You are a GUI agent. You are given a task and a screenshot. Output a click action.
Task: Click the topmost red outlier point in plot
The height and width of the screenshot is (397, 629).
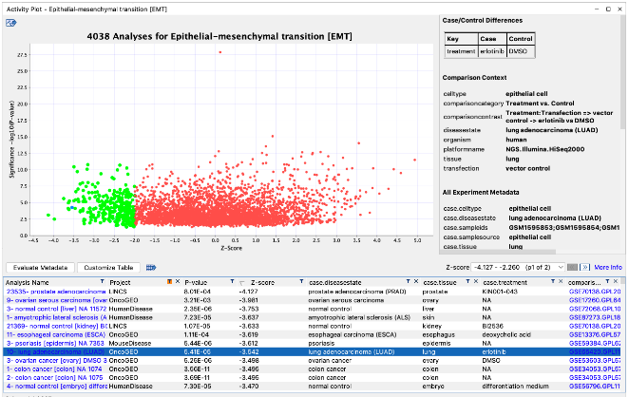(220, 52)
